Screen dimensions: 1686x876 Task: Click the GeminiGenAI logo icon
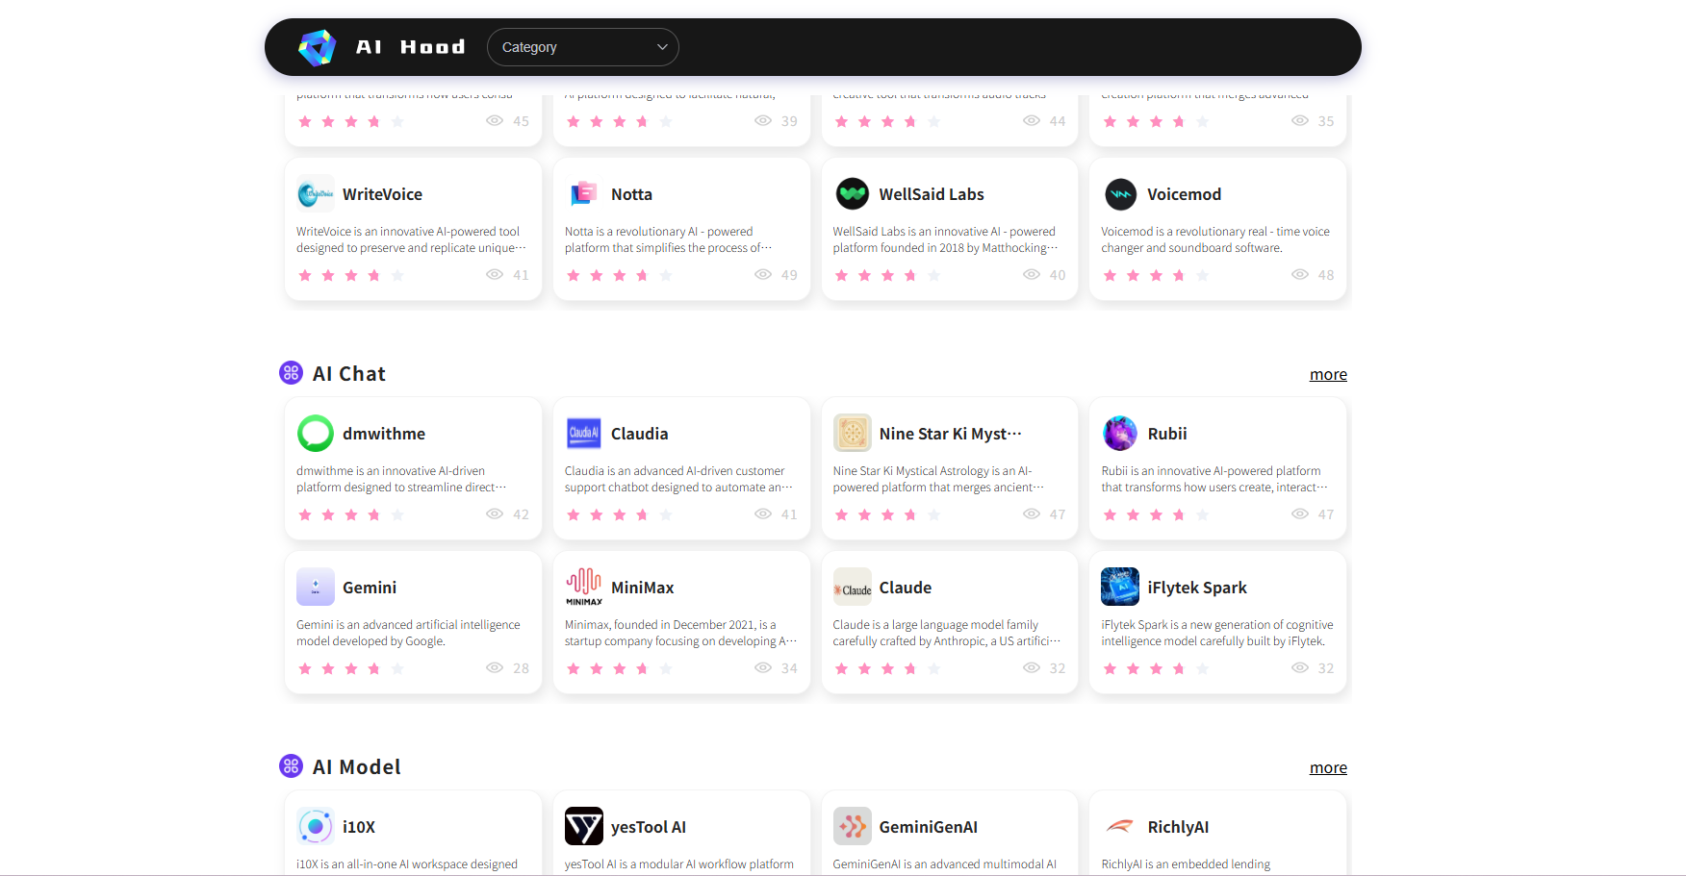point(852,826)
